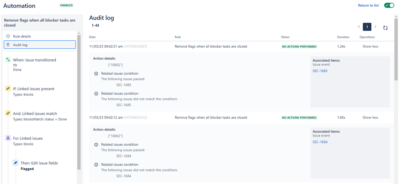Click the Audit log document icon
Screen dimensions: 401x184
(x=8, y=44)
